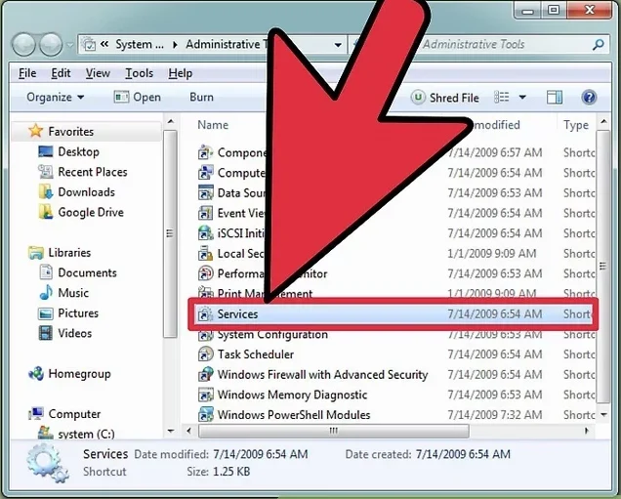Select the Task Scheduler file name
This screenshot has width=621, height=499.
256,354
